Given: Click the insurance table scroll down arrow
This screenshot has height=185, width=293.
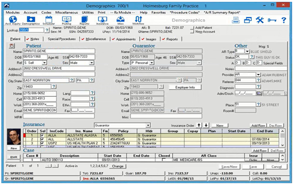Looking at the screenshot, I should click(282, 145).
